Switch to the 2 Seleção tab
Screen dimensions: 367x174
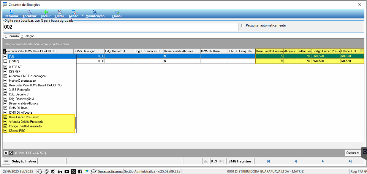[x=28, y=36]
